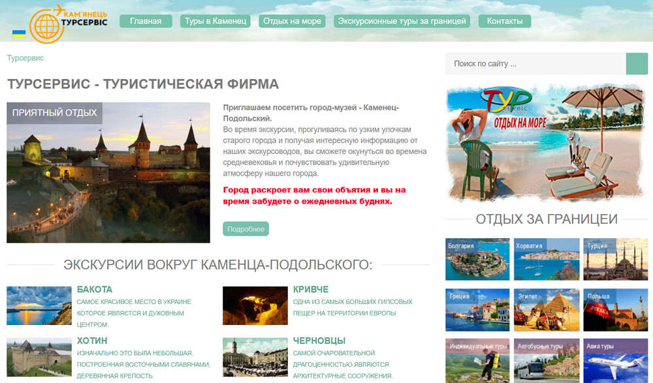Open the Египет pyramids tile
653x383 pixels.
point(547,309)
